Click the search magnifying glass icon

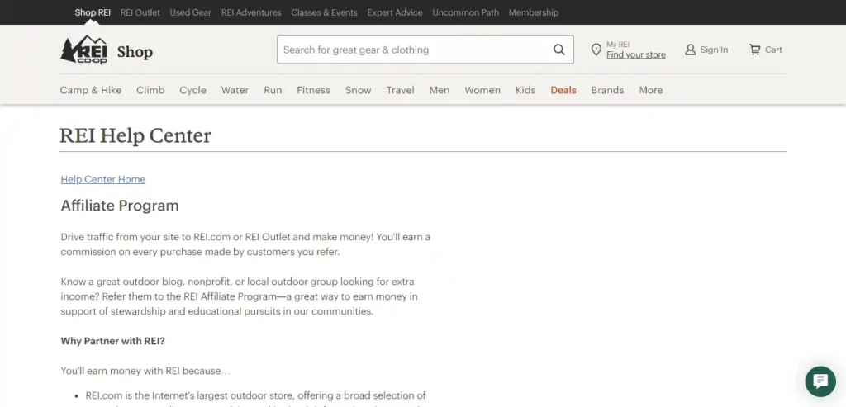559,50
